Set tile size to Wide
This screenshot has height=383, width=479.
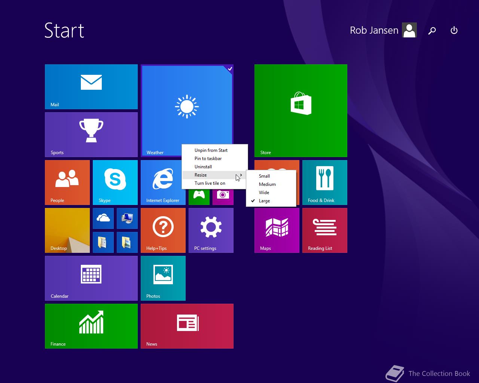[x=271, y=193]
